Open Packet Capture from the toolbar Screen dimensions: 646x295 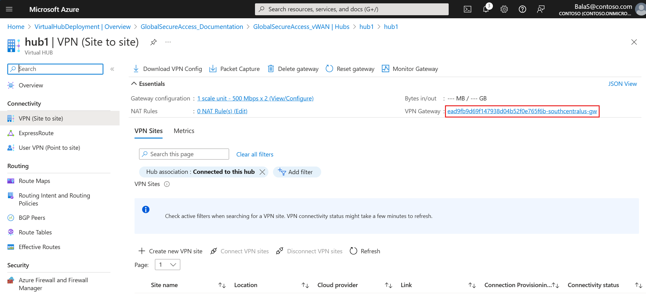213,69
